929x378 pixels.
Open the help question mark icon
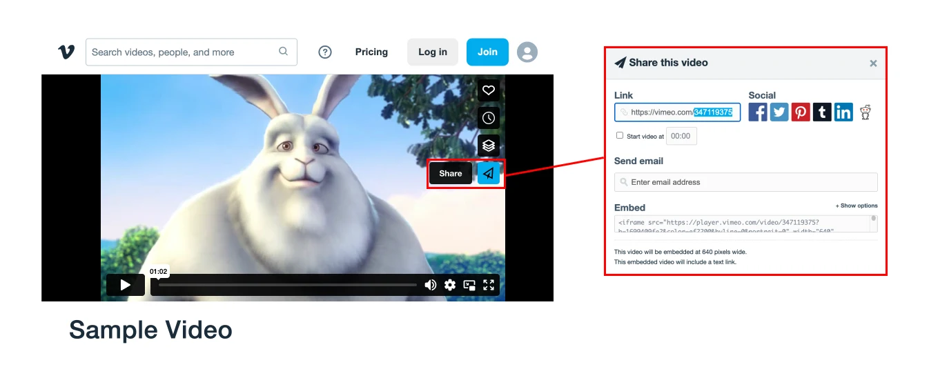[325, 52]
